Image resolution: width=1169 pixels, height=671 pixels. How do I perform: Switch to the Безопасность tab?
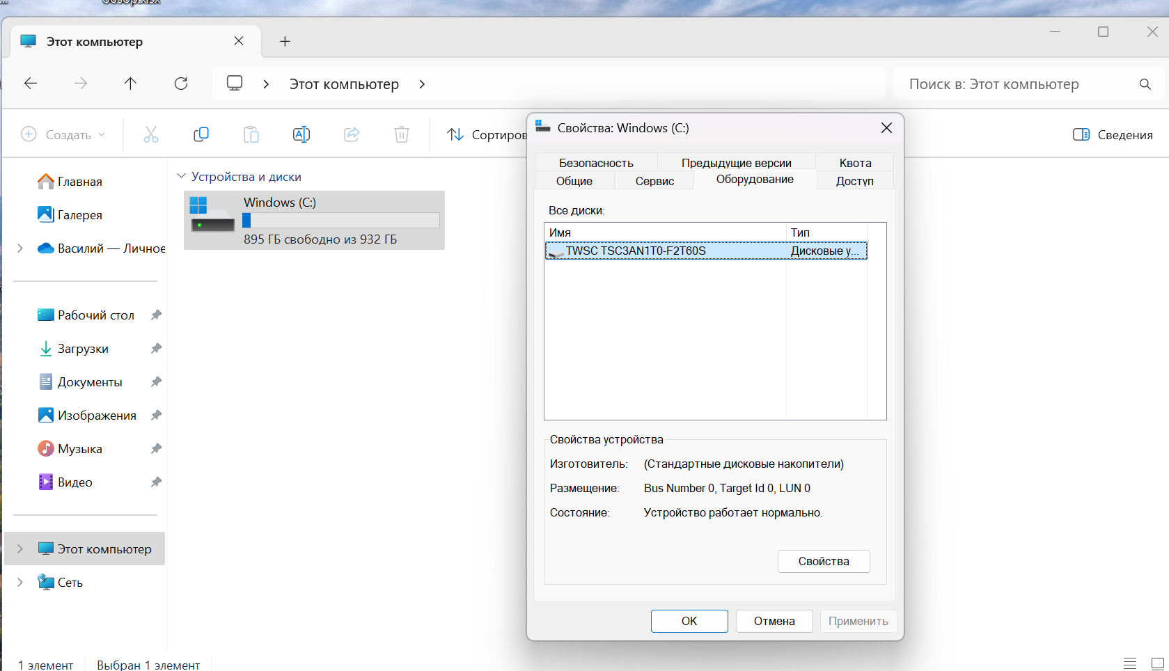596,163
